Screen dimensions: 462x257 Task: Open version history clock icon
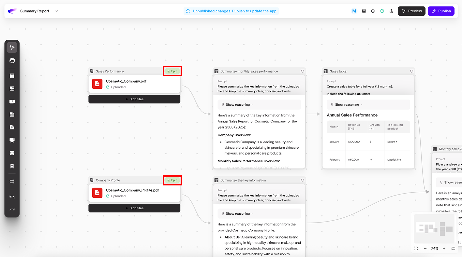(373, 11)
